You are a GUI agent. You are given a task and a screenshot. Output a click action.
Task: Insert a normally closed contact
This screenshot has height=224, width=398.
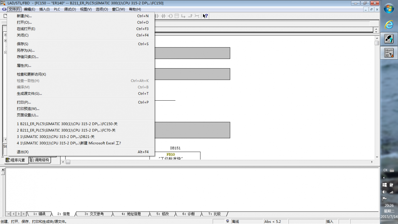[x=163, y=16]
